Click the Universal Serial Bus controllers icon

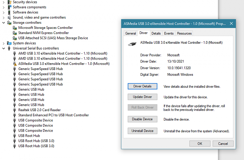pyautogui.click(x=9, y=48)
